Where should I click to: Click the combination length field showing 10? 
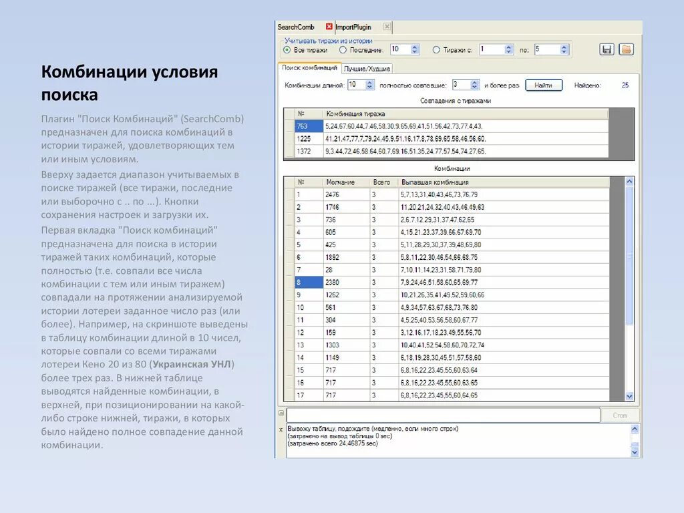point(357,85)
